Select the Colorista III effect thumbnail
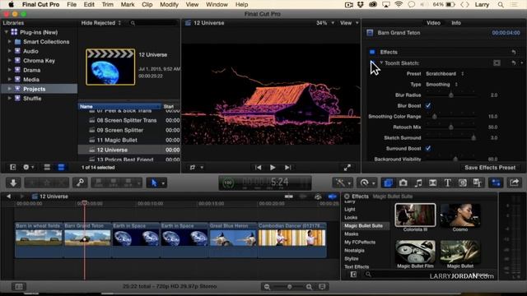 [415, 215]
